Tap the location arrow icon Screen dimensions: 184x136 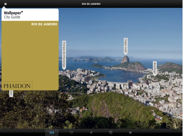(x=91, y=132)
